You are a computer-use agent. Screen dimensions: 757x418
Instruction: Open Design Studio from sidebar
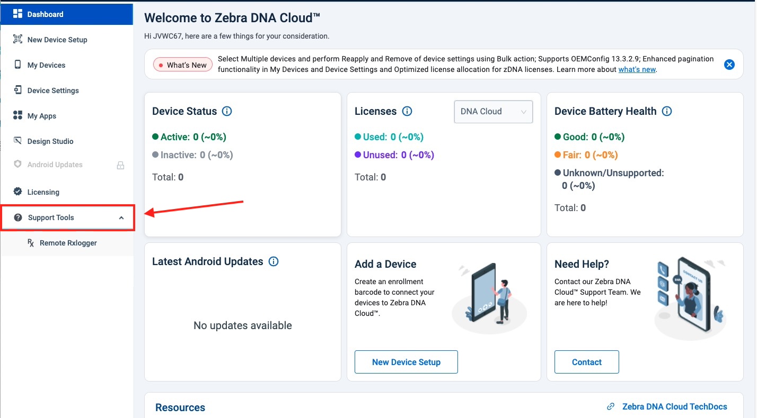coord(50,141)
